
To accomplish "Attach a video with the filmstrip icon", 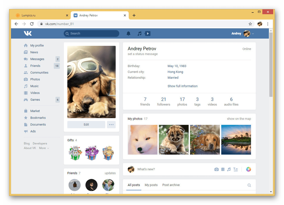I will [x=223, y=169].
